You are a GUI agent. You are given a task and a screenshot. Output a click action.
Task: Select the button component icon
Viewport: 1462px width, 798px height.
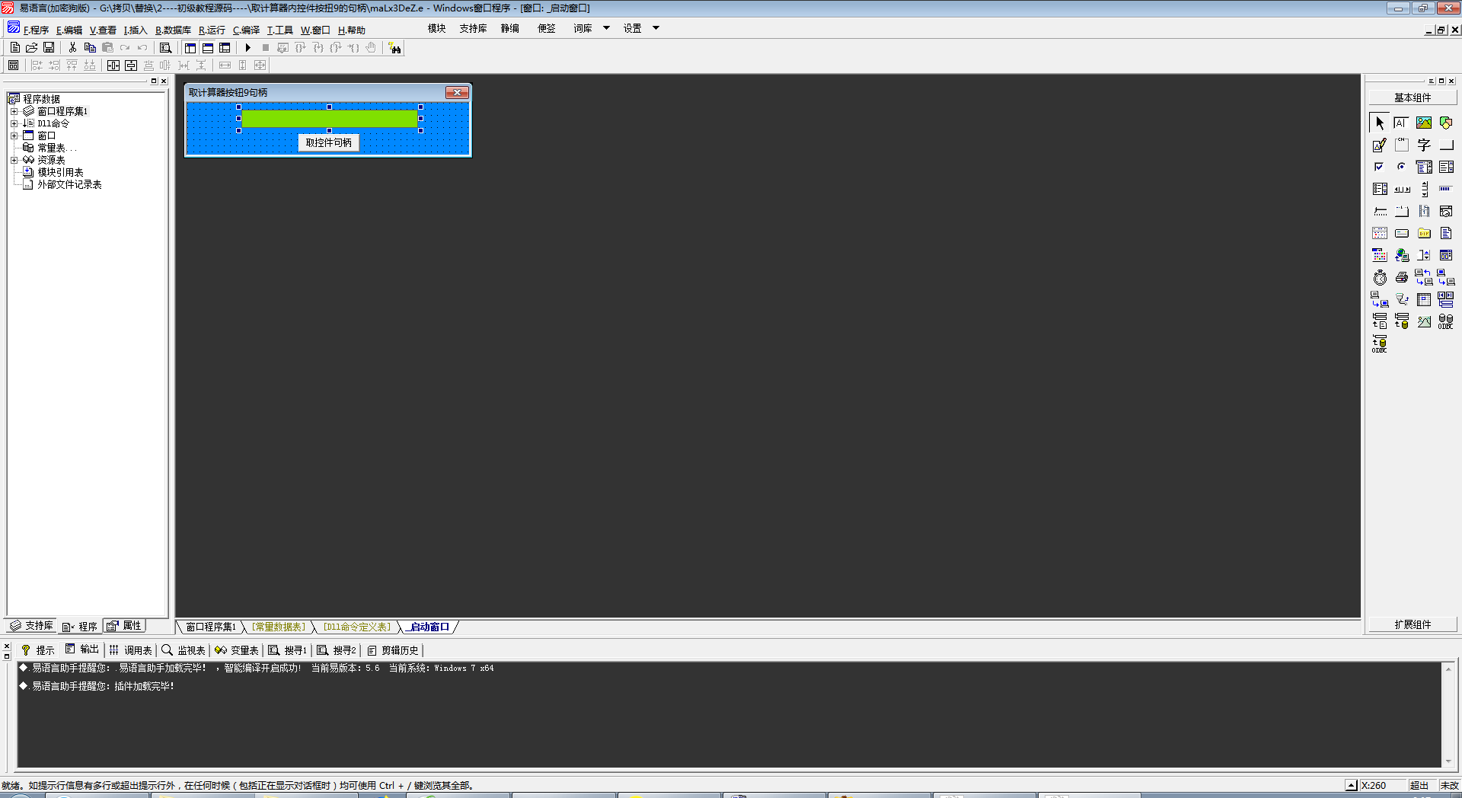coord(1446,145)
